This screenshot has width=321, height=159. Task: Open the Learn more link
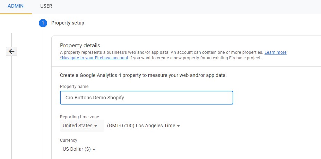point(275,52)
